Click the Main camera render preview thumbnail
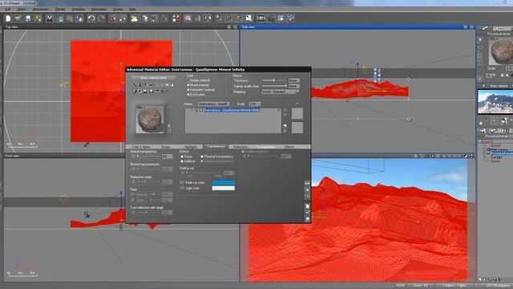Screen dimensions: 513x289 pyautogui.click(x=495, y=102)
